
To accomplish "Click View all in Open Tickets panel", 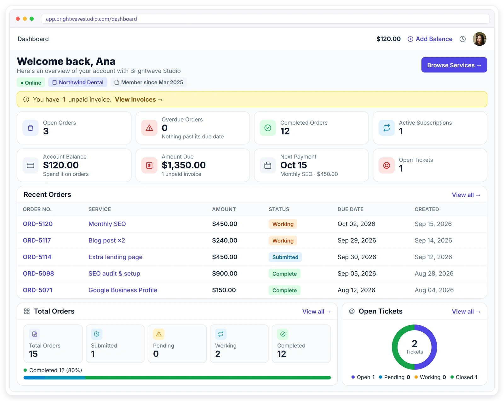I will click(x=466, y=312).
